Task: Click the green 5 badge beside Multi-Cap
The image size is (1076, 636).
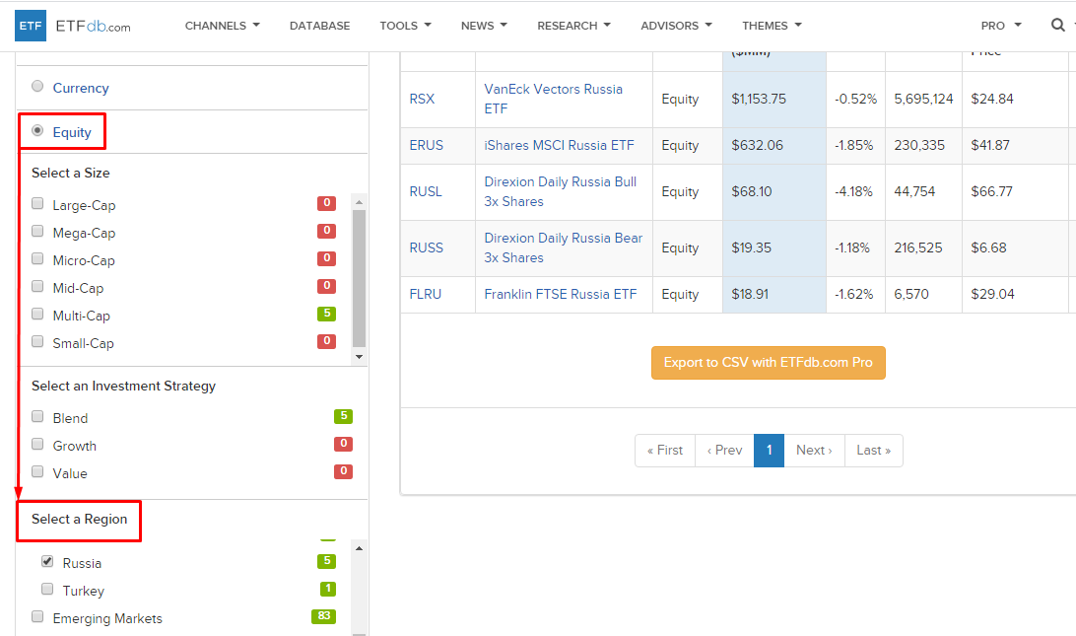Action: 327,314
